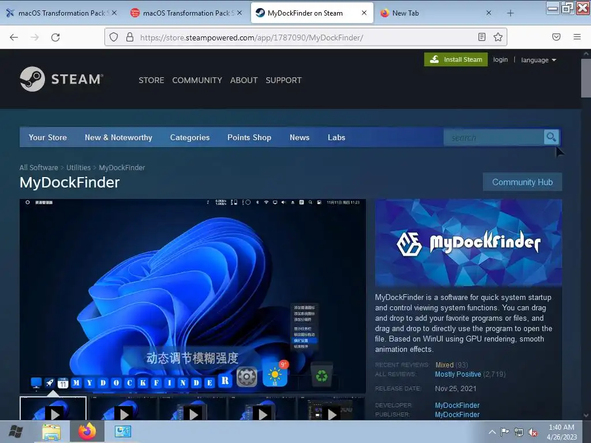
Task: Click the browser Forward arrow
Action: [x=35, y=37]
